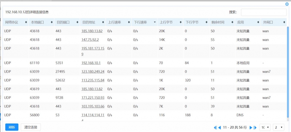Focus the 搜索 search input box

pyautogui.click(x=263, y=12)
